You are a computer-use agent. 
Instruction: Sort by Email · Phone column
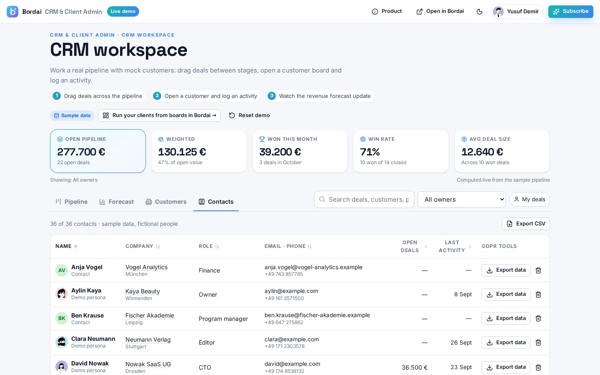(x=288, y=246)
